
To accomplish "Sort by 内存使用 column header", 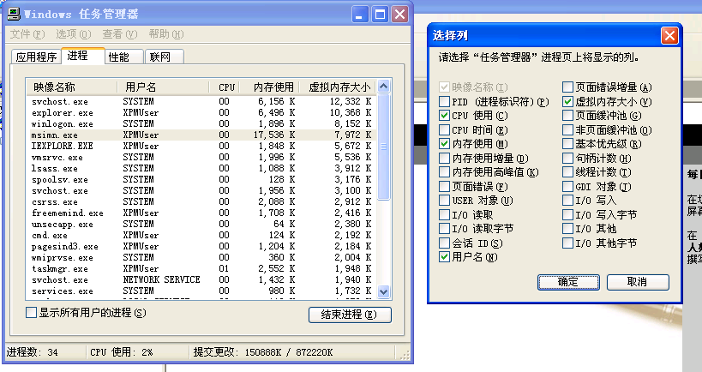I will click(x=269, y=87).
